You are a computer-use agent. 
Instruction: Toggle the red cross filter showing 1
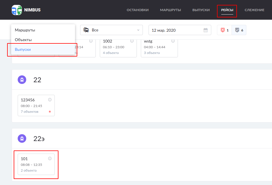tap(224, 30)
